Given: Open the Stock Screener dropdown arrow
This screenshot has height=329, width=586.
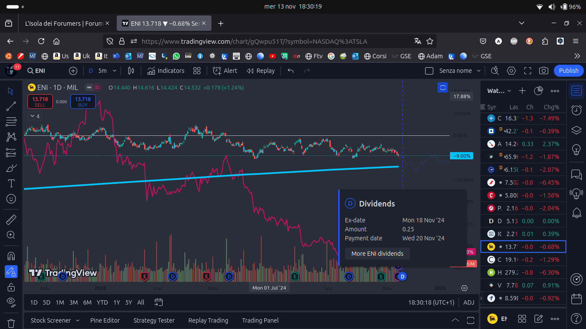Looking at the screenshot, I should tap(78, 320).
